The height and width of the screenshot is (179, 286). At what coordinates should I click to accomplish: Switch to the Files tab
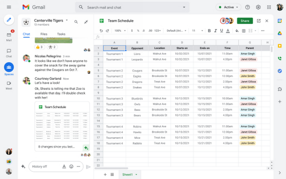pyautogui.click(x=44, y=34)
